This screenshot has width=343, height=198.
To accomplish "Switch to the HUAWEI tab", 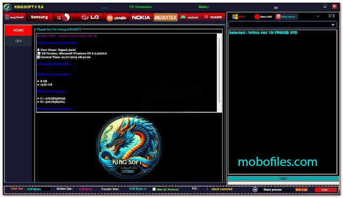I will click(x=213, y=17).
